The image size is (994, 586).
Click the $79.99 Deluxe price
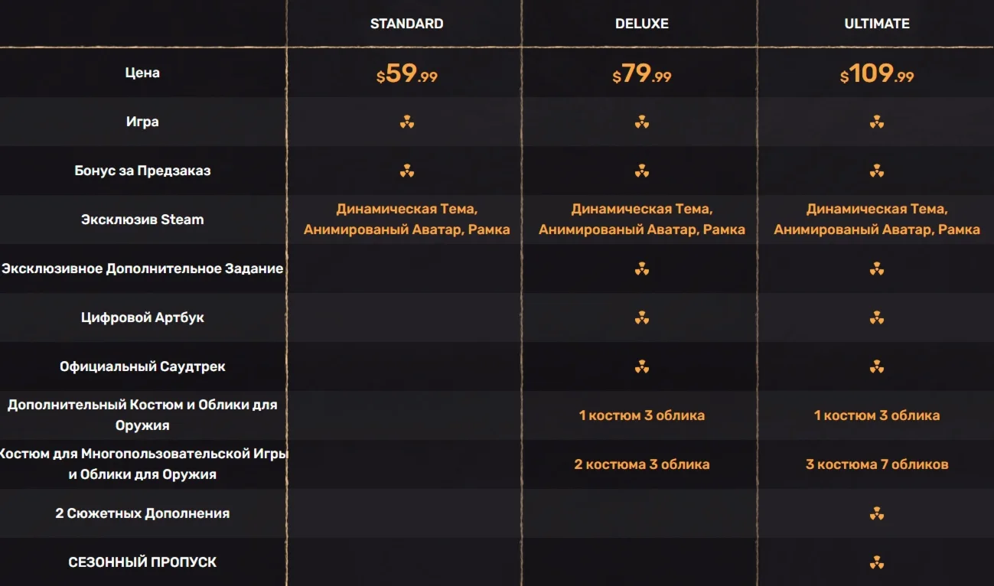[642, 73]
